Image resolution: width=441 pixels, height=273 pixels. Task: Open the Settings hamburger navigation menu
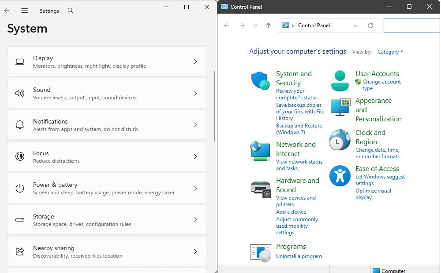pos(25,11)
